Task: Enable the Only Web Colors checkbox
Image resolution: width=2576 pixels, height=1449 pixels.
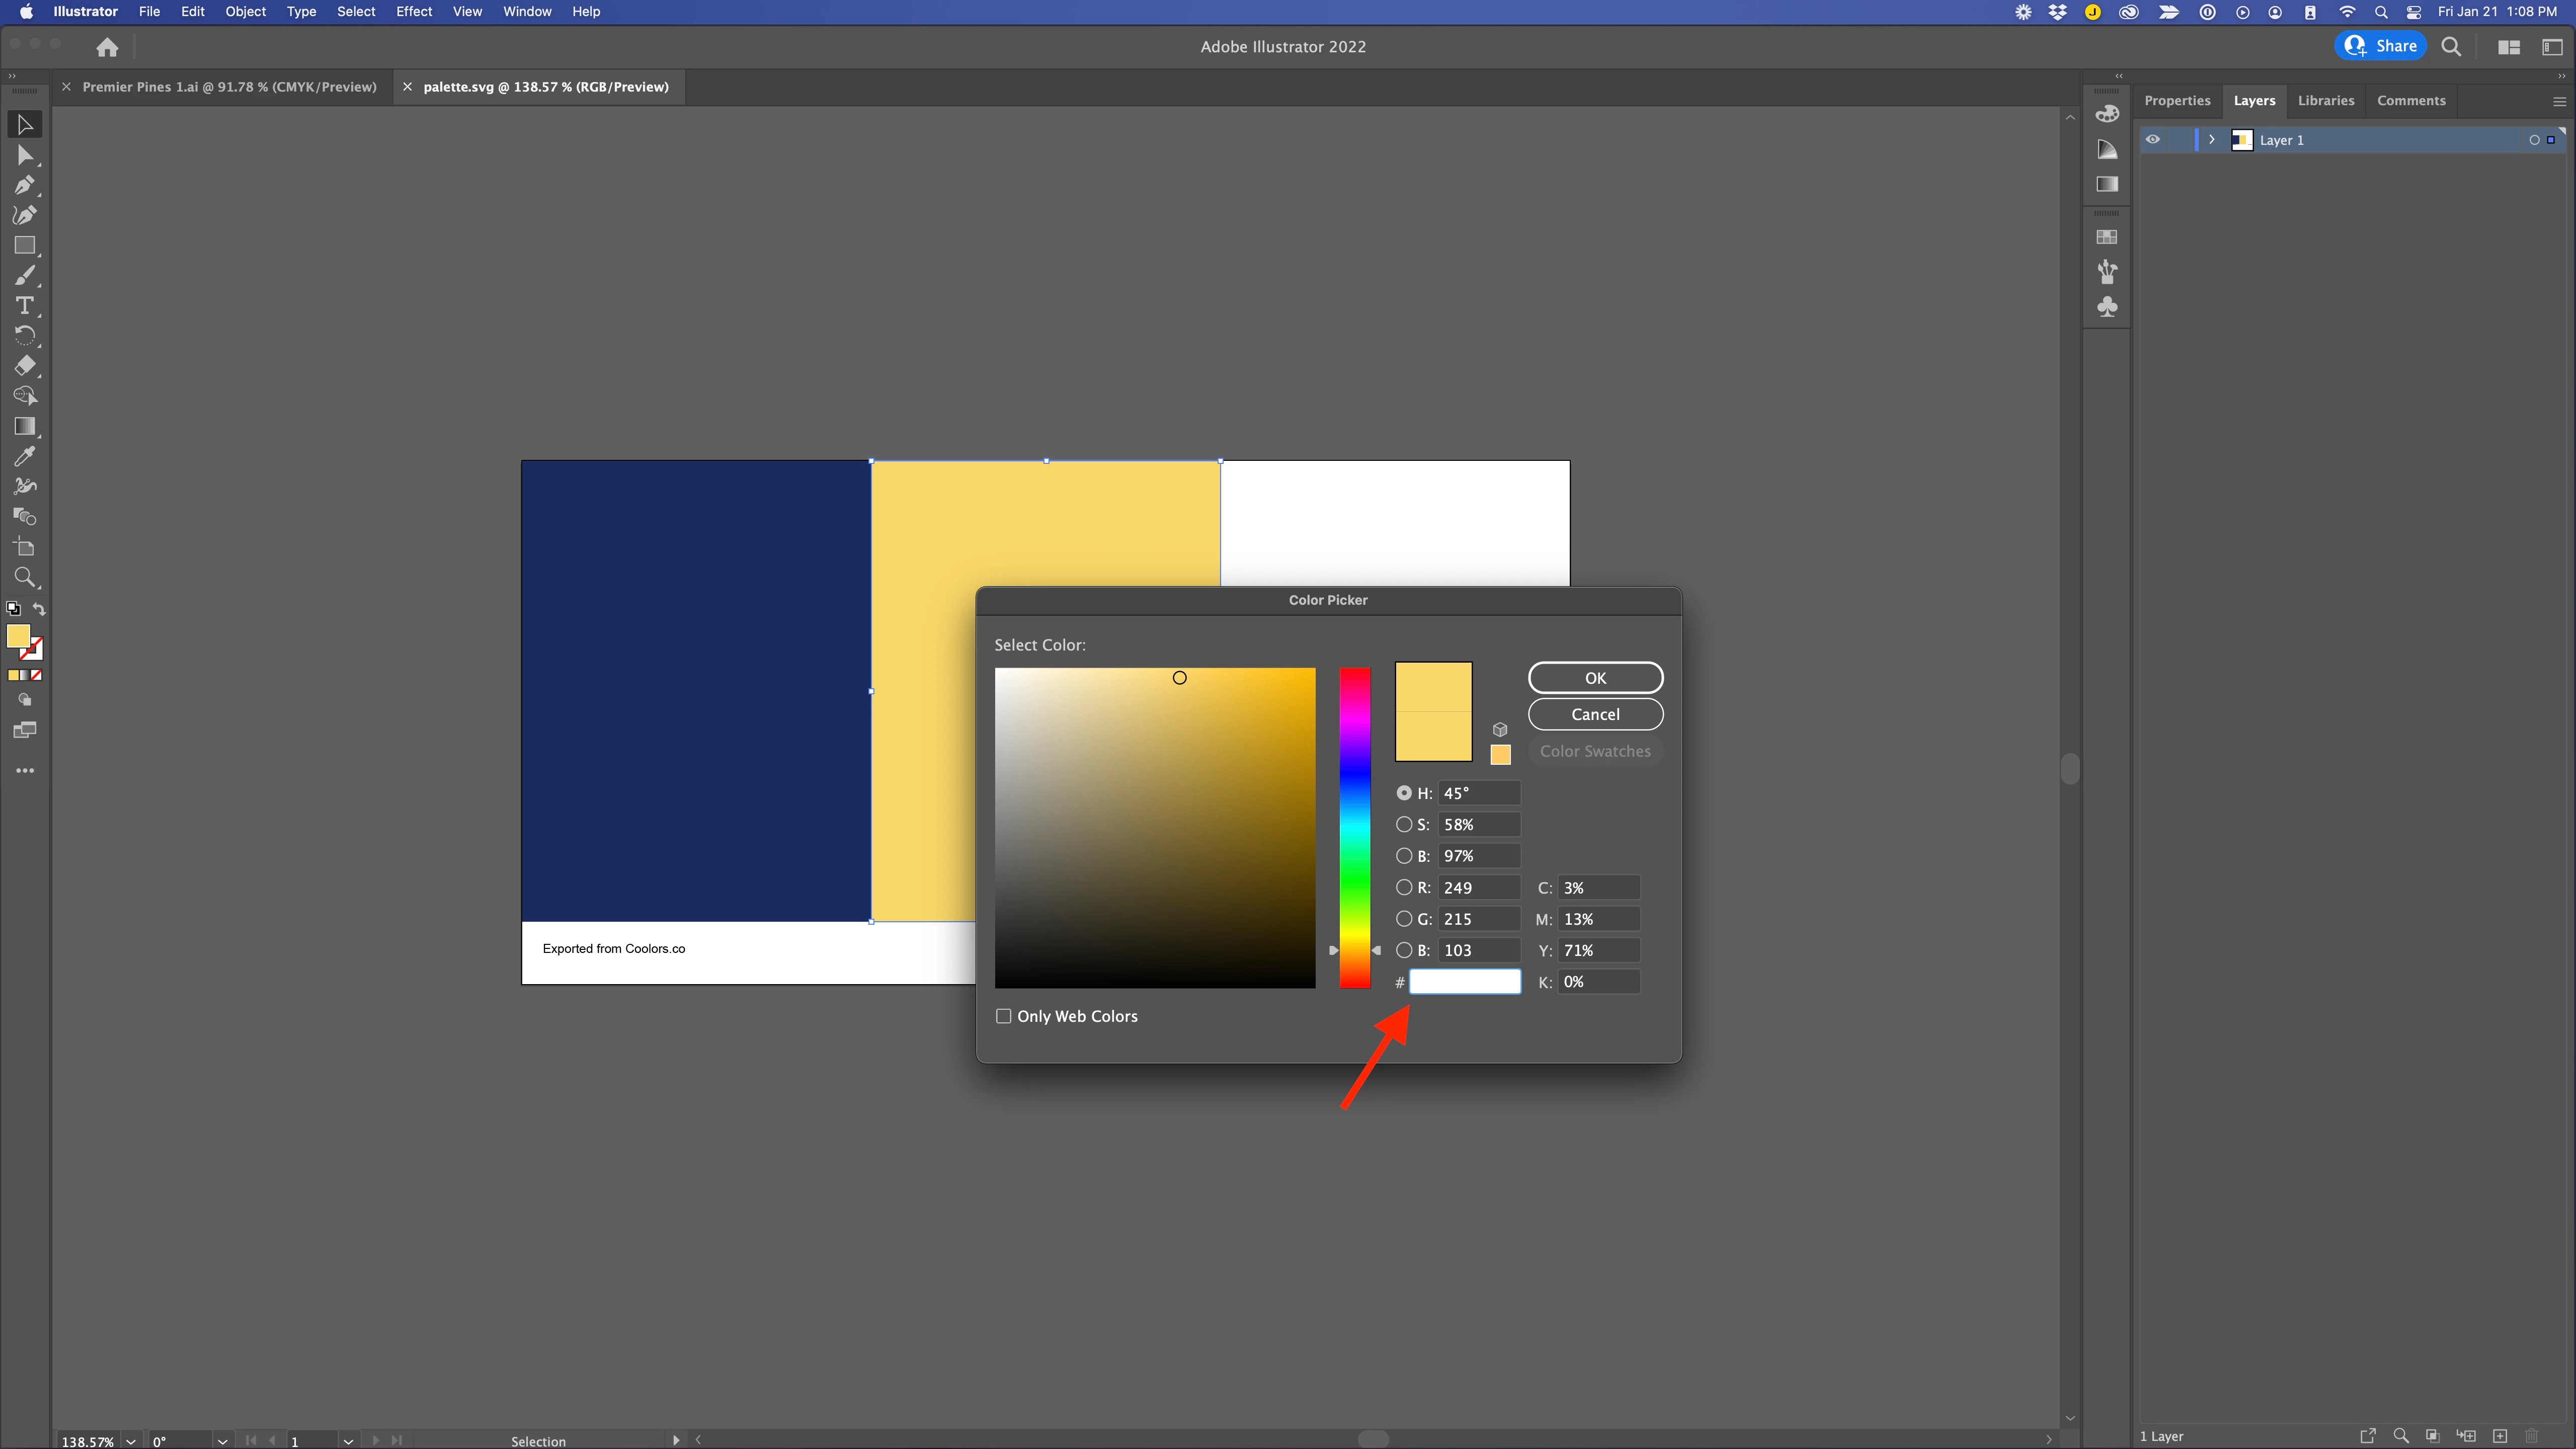Action: click(1003, 1016)
